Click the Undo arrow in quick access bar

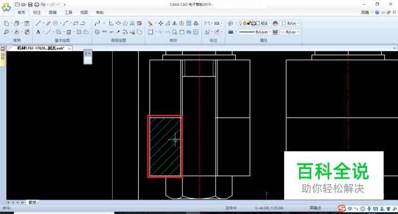click(x=43, y=5)
